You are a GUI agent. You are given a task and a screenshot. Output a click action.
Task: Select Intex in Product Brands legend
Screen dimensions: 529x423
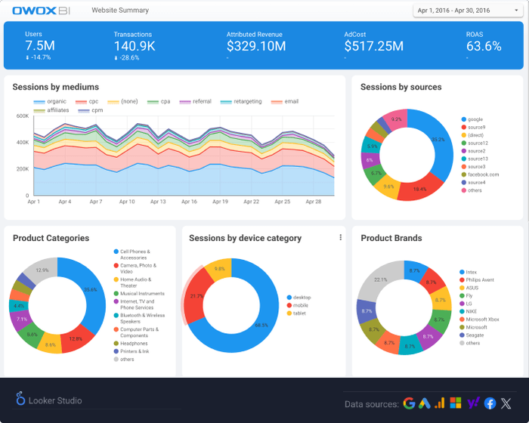tap(469, 272)
